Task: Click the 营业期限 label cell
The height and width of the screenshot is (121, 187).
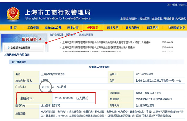Action: point(121,99)
